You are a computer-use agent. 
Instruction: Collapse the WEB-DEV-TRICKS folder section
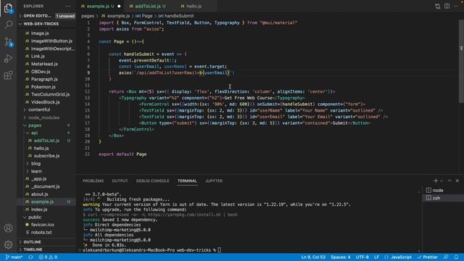click(x=46, y=24)
